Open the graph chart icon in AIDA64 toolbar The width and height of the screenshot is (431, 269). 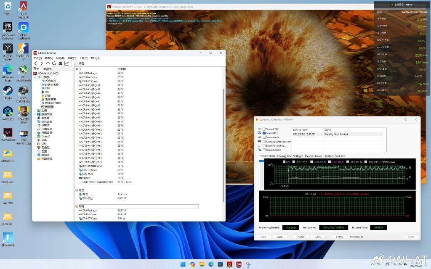coord(67,63)
